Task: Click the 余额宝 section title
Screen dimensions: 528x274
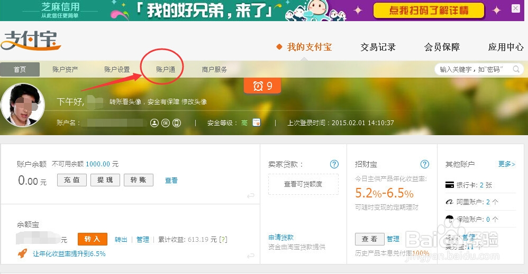Action: 28,224
